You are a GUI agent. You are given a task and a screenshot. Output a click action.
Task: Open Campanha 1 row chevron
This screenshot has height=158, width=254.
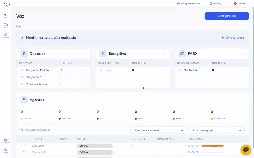[x=86, y=77]
